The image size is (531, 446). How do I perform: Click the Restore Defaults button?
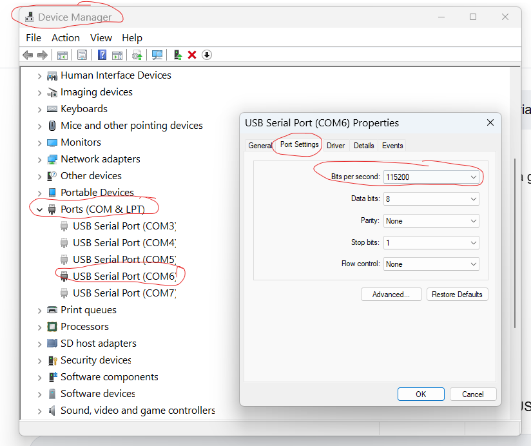[457, 295]
